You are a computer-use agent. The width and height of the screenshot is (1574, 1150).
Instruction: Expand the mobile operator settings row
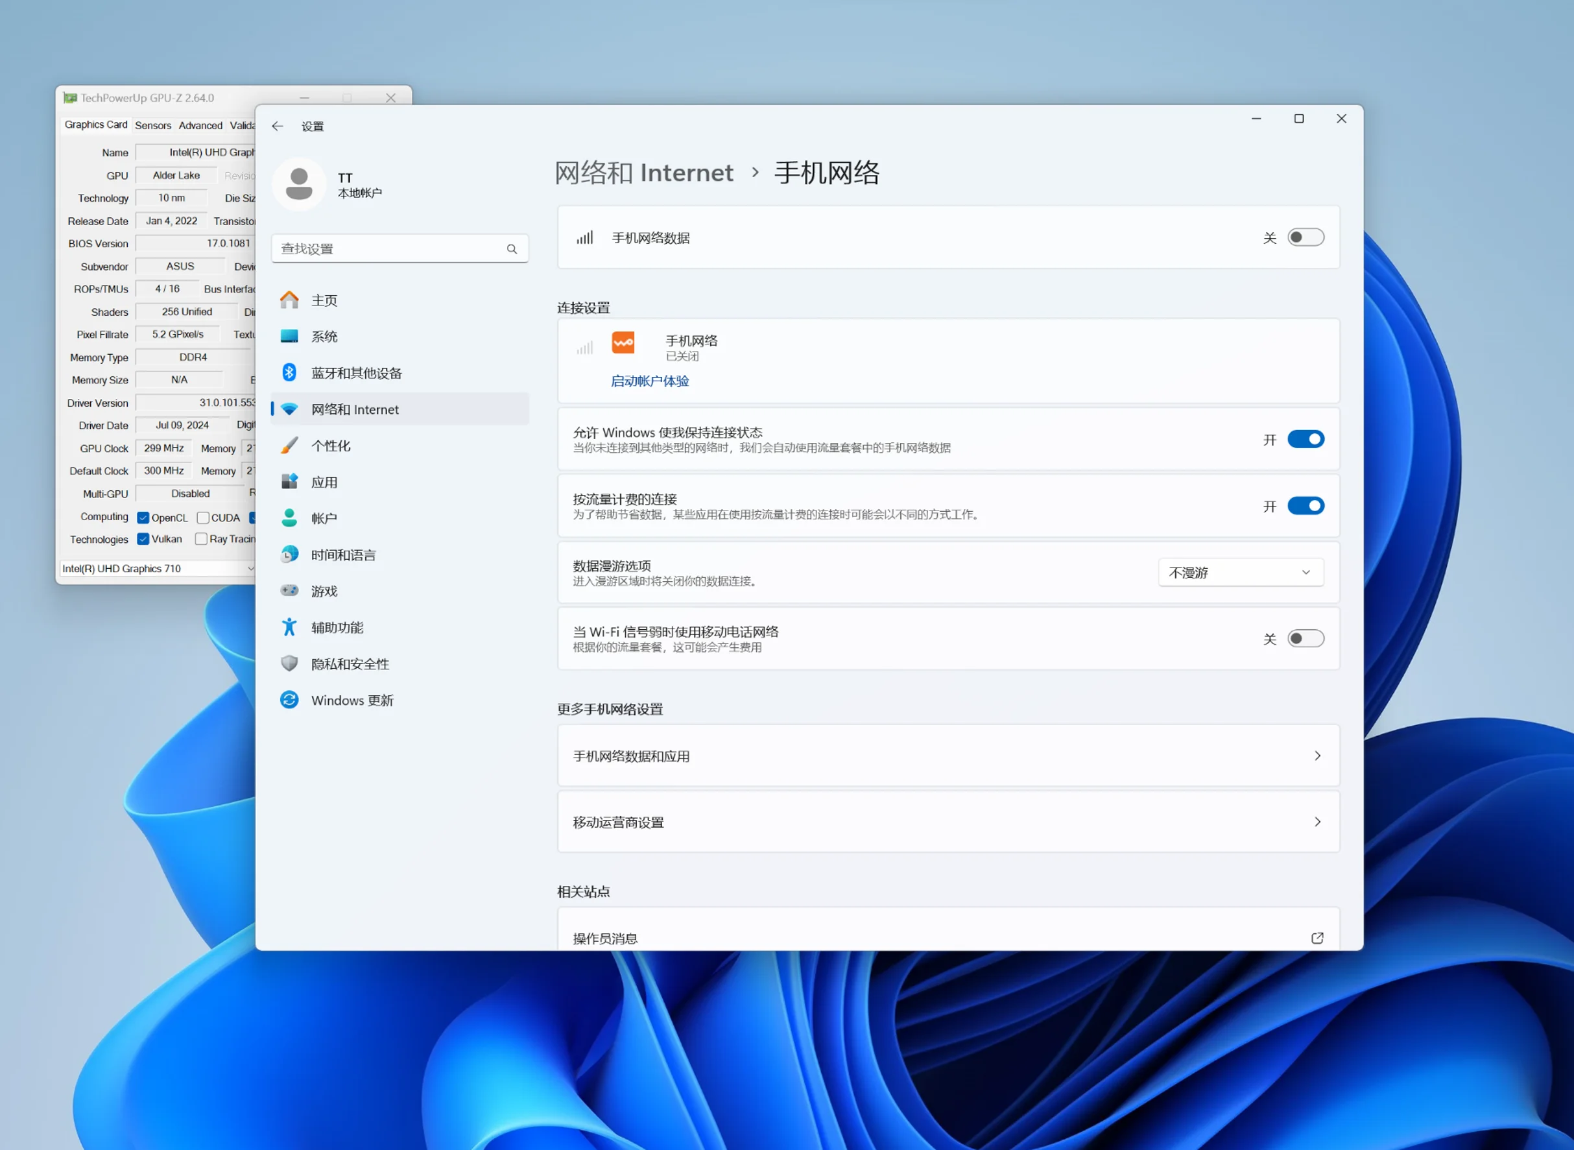point(948,822)
